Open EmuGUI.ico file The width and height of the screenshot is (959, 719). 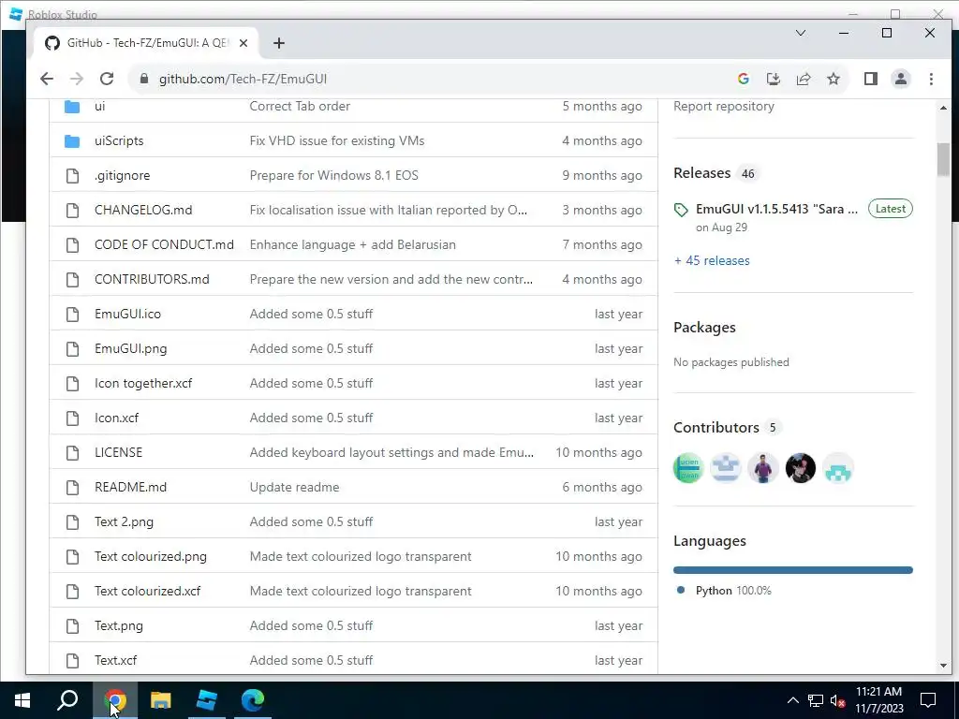click(x=127, y=314)
